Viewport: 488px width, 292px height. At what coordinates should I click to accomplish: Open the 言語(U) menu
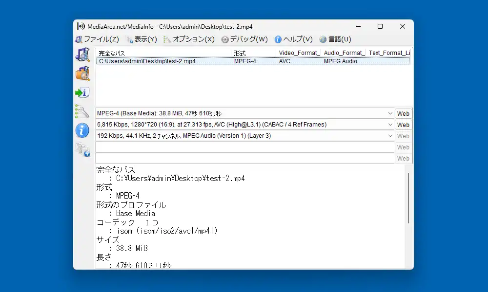coord(335,39)
